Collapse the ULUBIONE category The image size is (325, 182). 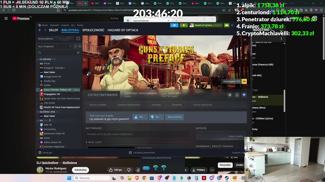[x=38, y=59]
